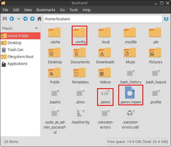The width and height of the screenshot is (171, 147).
Task: Maximize the bustami window
Action: (162, 3)
